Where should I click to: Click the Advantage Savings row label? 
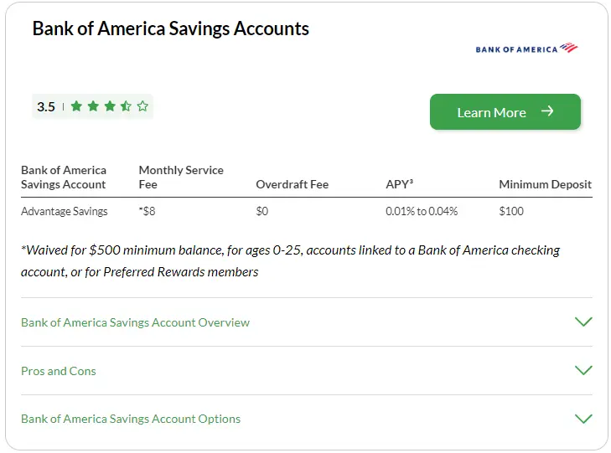(65, 211)
